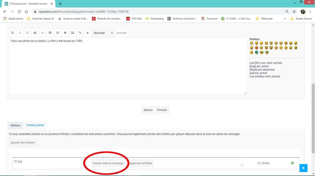This screenshot has height=176, width=315.
Task: Click Insérer dans le message for 01.jpg
Action: point(108,163)
